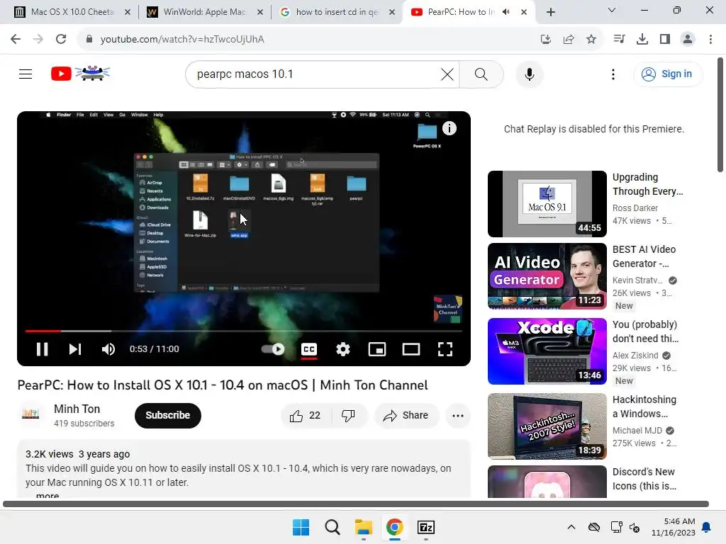Toggle closed captions CC button
726x544 pixels.
pyautogui.click(x=309, y=349)
